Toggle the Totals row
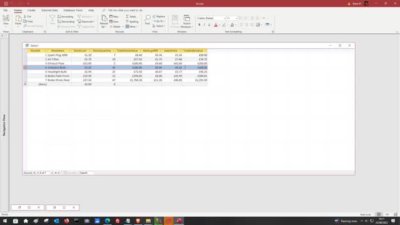 pos(131,16)
